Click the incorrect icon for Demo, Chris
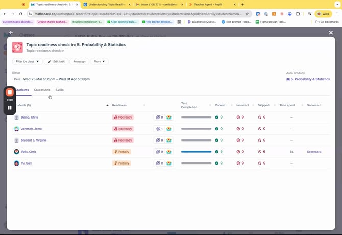 coord(238,118)
